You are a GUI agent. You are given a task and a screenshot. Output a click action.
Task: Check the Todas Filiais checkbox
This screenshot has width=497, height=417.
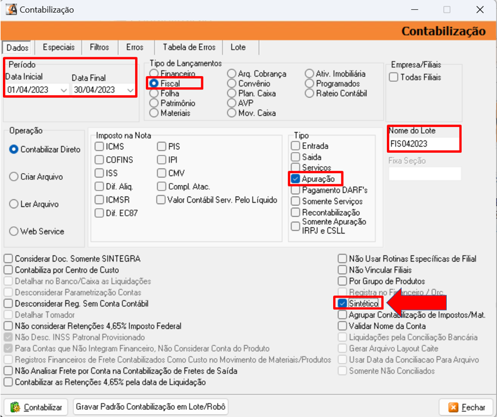pos(394,77)
